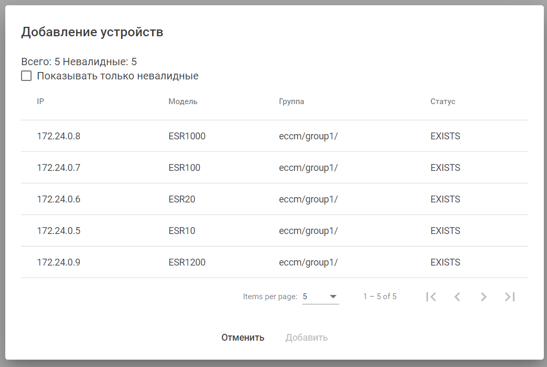547x367 pixels.
Task: Jump to last page of results
Action: click(510, 297)
